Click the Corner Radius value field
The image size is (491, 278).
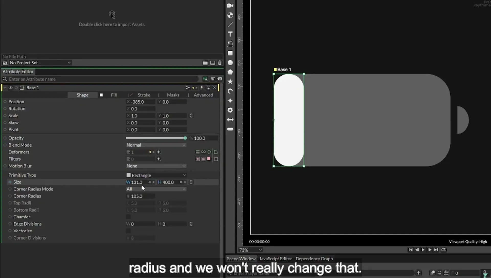point(141,196)
